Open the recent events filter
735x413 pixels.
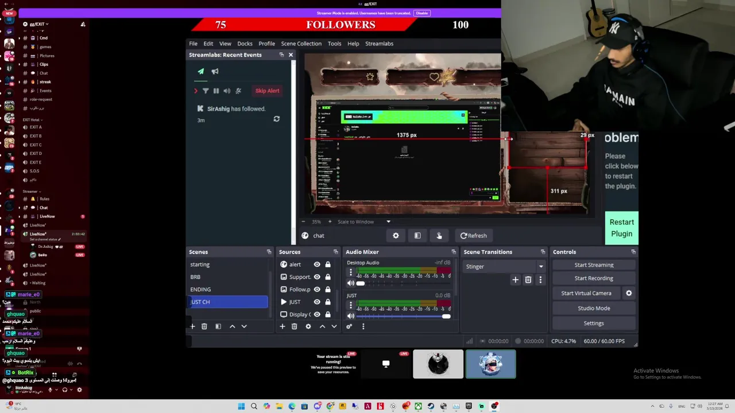click(x=206, y=91)
